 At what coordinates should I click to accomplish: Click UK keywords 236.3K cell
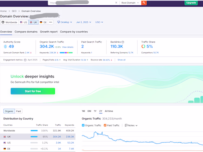coord(70,137)
